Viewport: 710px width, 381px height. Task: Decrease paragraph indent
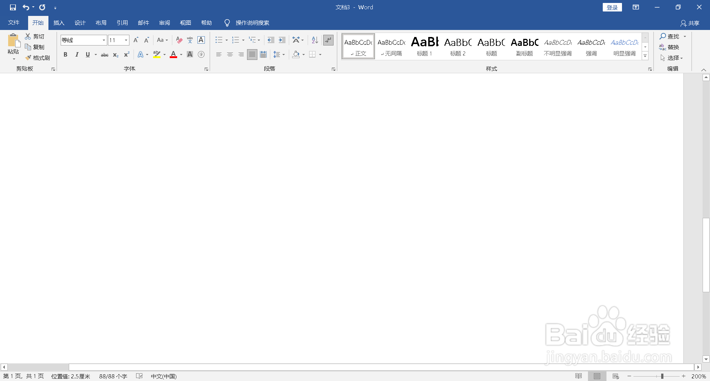point(271,40)
